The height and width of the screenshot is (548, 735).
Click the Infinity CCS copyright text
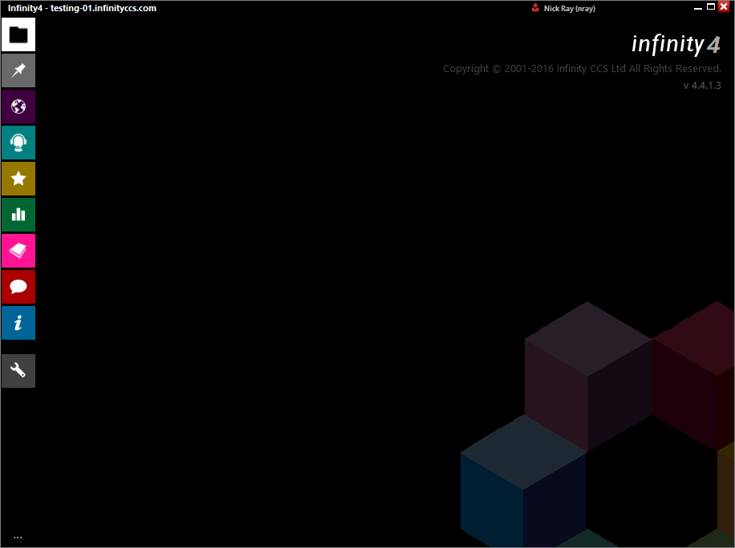pyautogui.click(x=583, y=69)
